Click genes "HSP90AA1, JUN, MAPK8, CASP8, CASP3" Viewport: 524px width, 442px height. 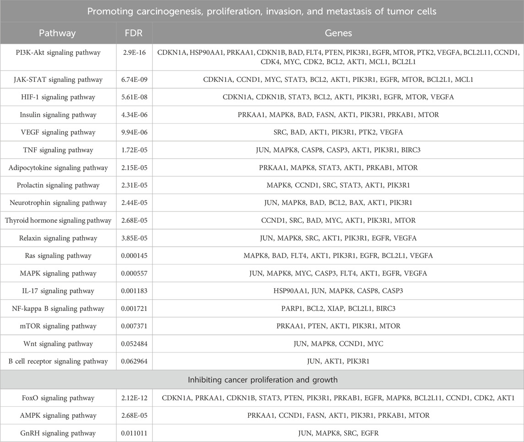(x=338, y=291)
